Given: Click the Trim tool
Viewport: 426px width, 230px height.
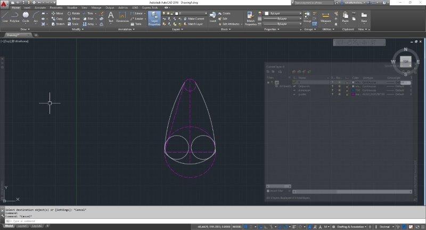Looking at the screenshot, I should tap(88, 13).
